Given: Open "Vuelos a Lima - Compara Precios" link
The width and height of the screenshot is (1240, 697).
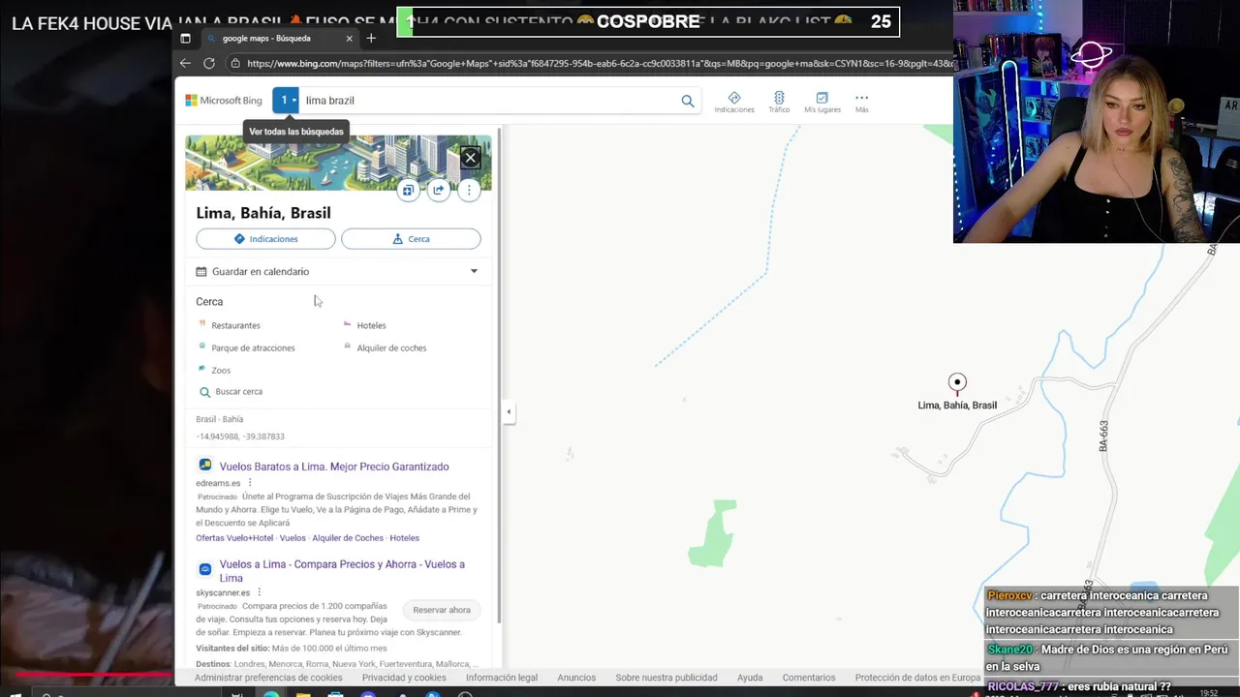Looking at the screenshot, I should [342, 571].
